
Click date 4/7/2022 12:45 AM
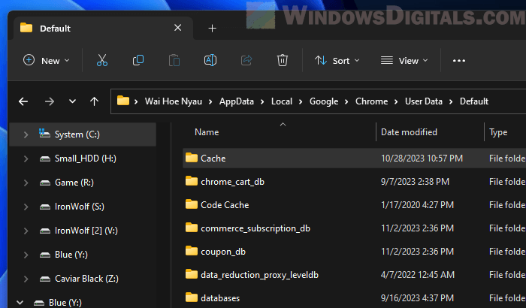(x=418, y=275)
